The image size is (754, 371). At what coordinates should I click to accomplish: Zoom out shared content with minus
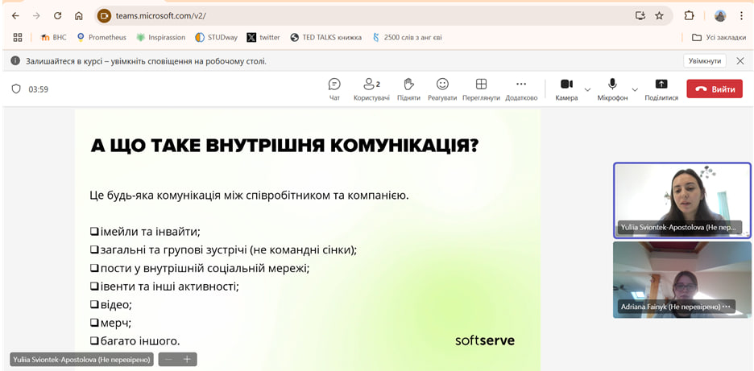[168, 359]
